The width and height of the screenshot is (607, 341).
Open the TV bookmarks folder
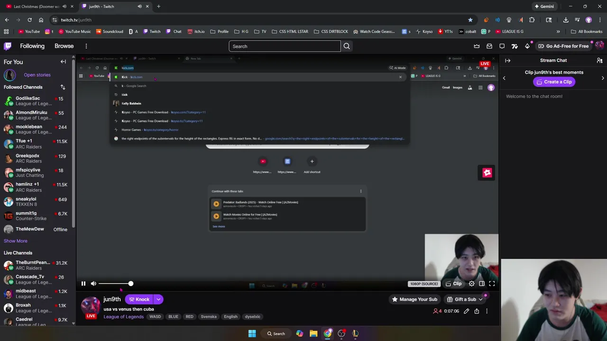coord(260,32)
